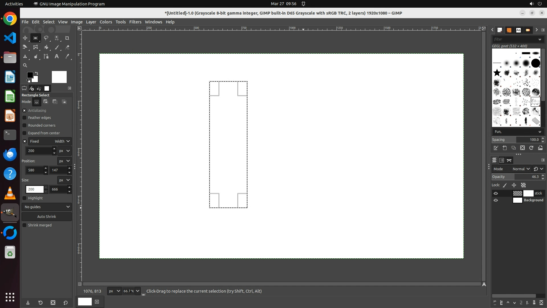Open VLC from the dock
The image size is (547, 308).
[10, 193]
